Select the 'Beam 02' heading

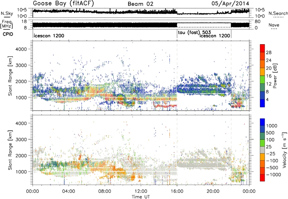[x=140, y=4]
